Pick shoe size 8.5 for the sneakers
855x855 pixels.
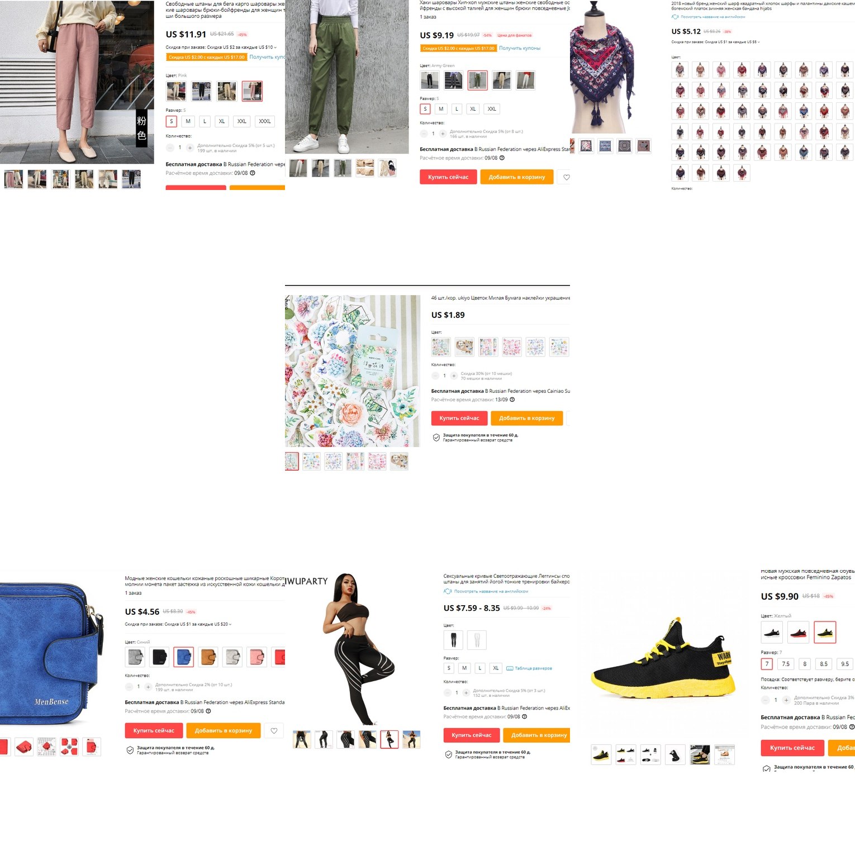824,664
